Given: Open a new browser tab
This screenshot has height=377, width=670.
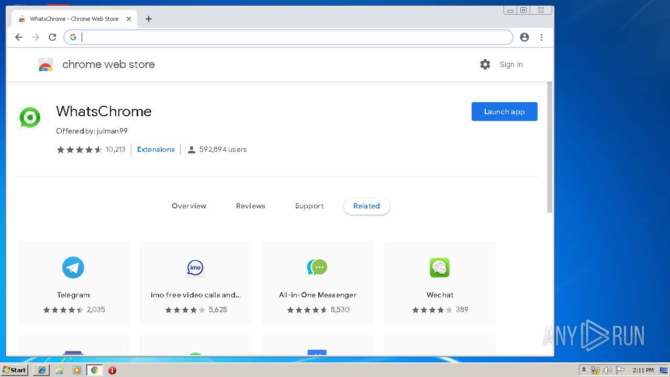Looking at the screenshot, I should click(x=149, y=19).
